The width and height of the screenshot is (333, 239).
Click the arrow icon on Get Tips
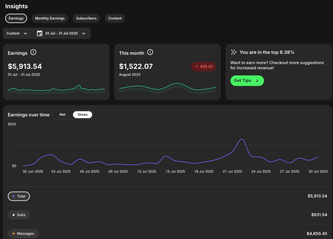point(257,81)
